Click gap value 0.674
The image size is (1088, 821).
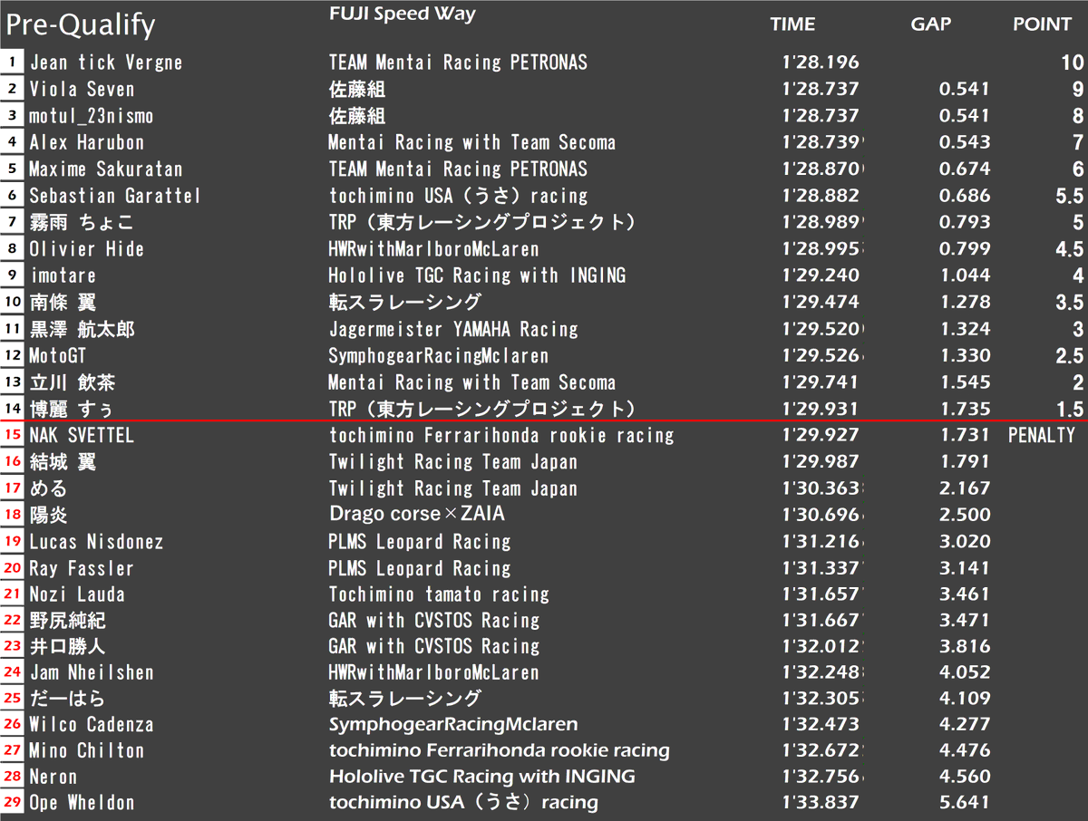click(965, 169)
